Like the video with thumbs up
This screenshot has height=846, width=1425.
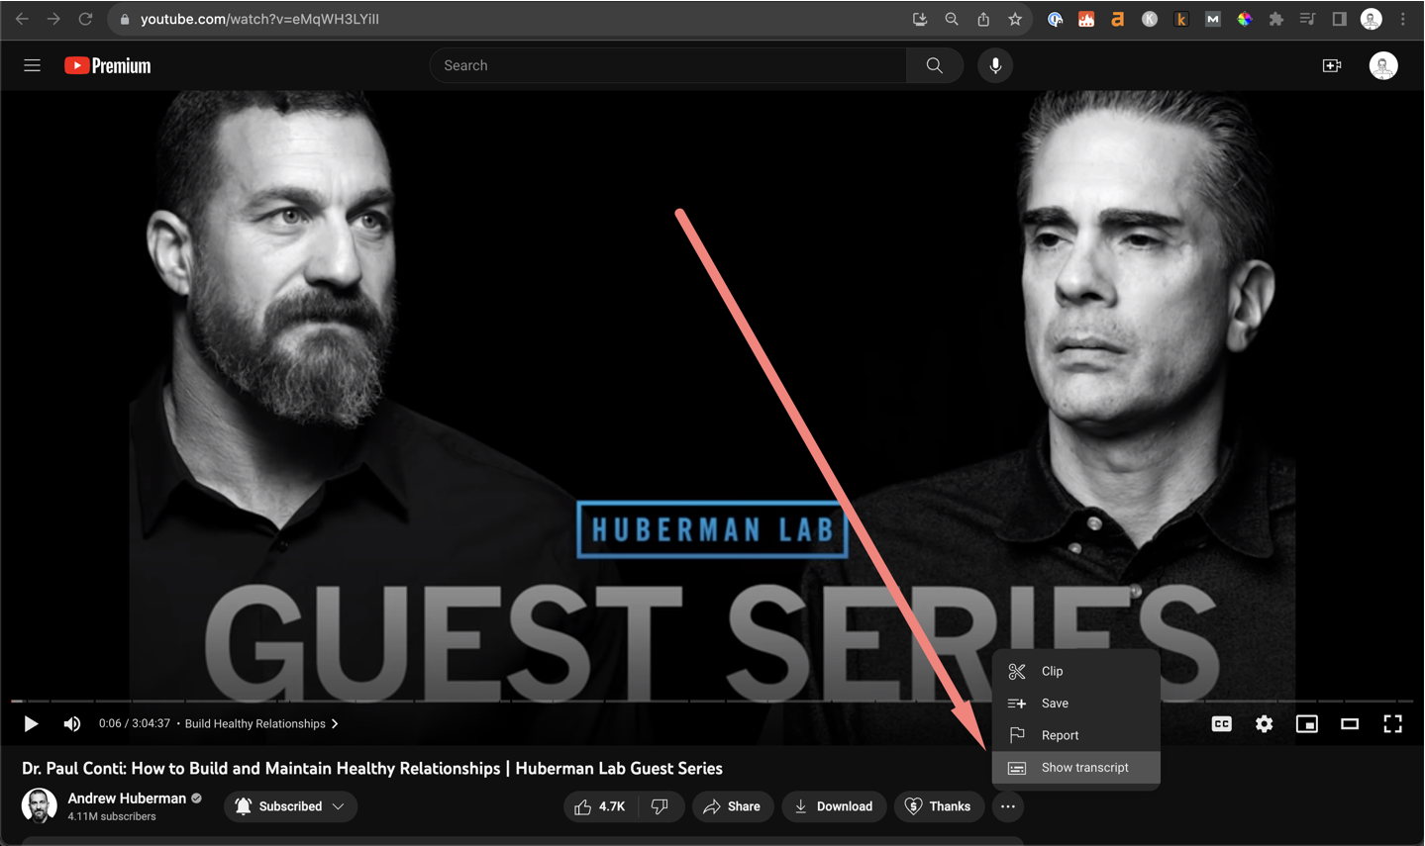(x=601, y=806)
